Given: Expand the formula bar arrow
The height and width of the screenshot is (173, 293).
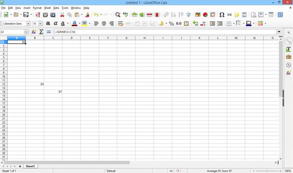Looking at the screenshot, I should [279, 32].
